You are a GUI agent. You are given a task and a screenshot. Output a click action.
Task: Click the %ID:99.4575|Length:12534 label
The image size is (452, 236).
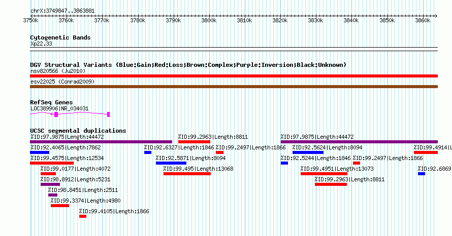point(67,159)
